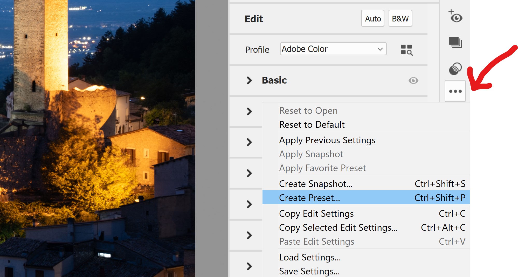
Task: Click the Basic panel heading text
Action: pos(274,80)
